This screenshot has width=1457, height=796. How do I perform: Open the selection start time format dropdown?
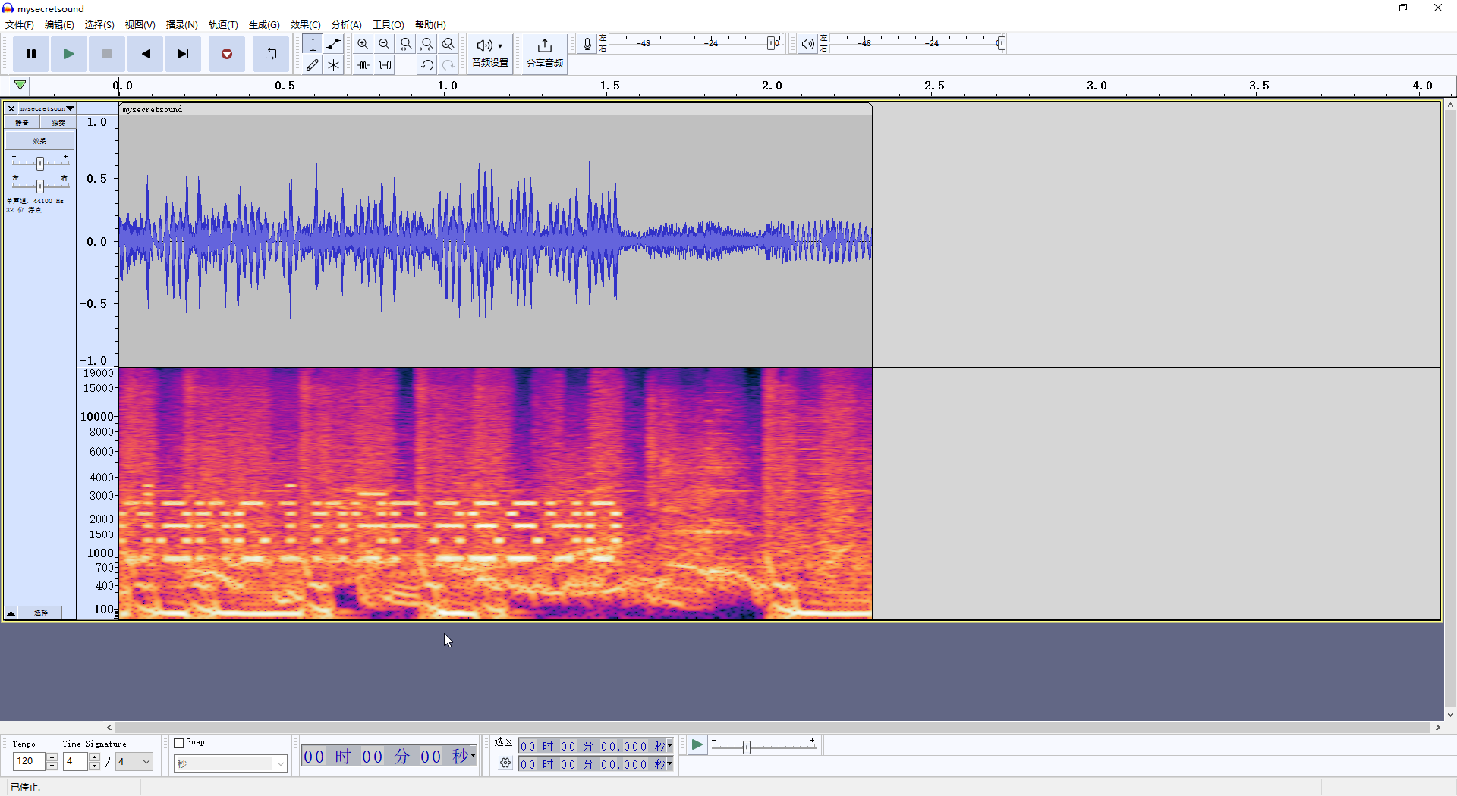click(x=669, y=746)
